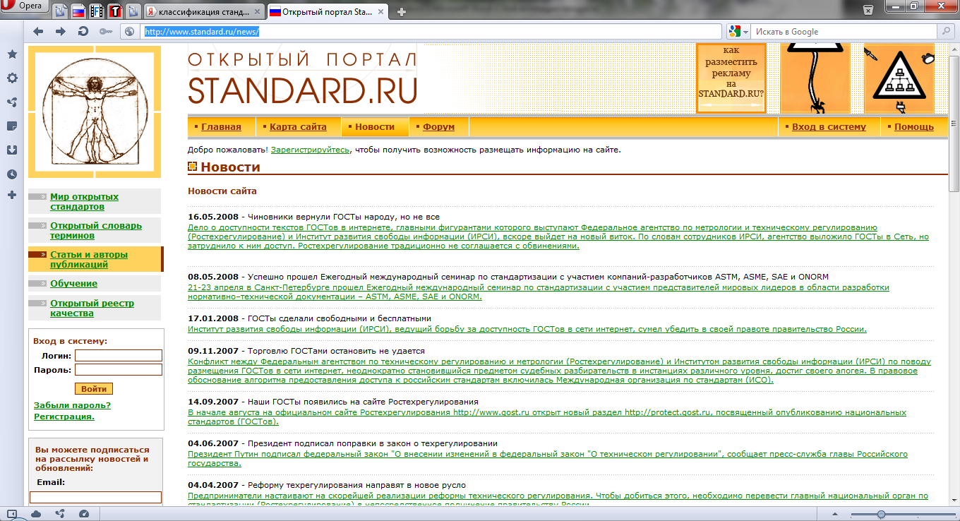The width and height of the screenshot is (960, 521).
Task: Open the History clock panel
Action: pos(12,174)
